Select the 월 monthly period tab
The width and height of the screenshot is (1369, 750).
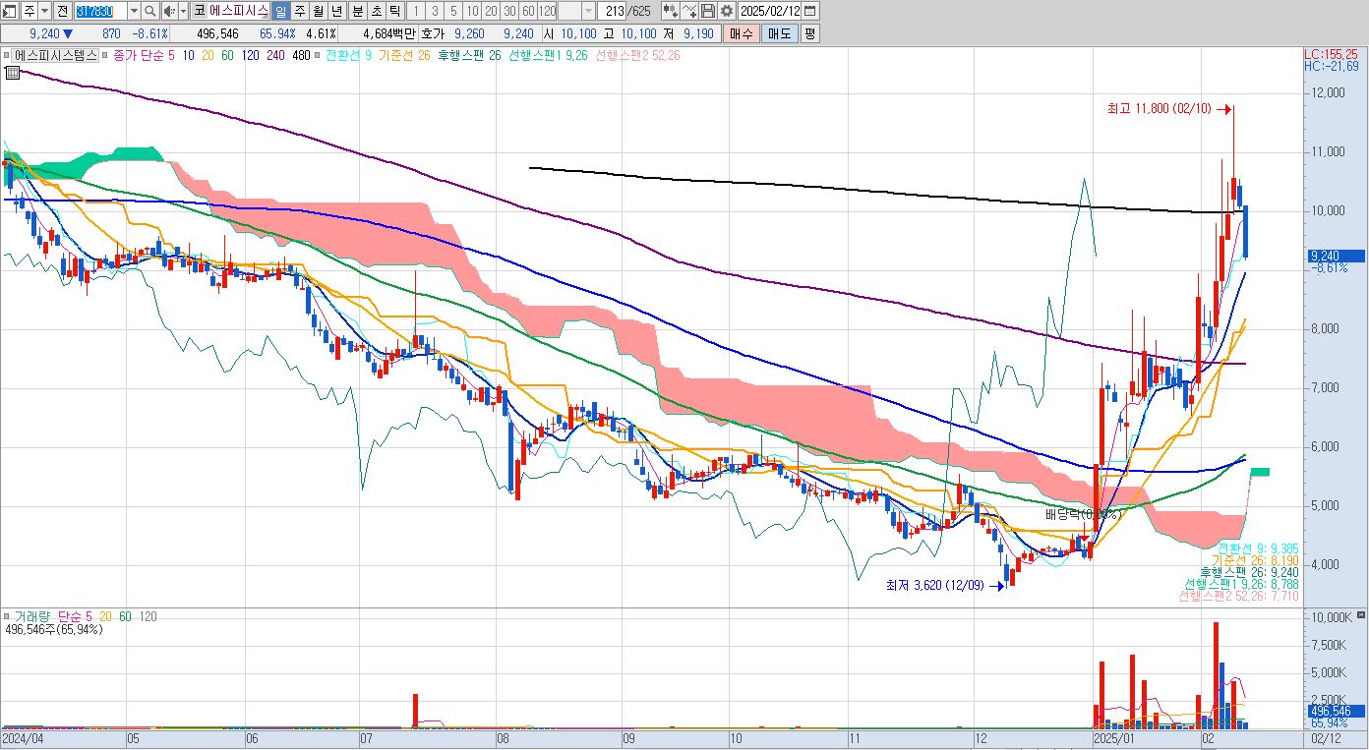[x=319, y=11]
